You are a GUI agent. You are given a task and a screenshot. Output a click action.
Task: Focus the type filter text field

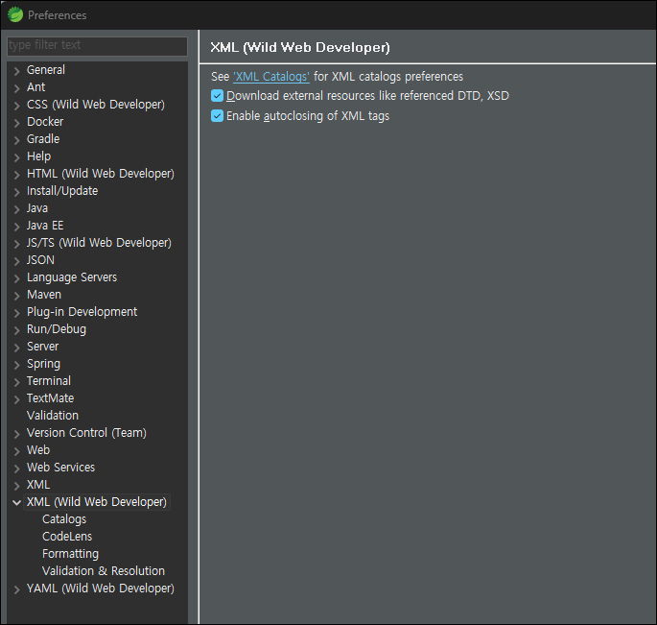pos(97,46)
